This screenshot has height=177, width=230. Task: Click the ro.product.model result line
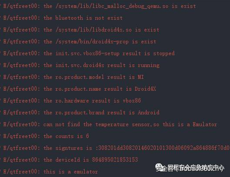[73, 77]
